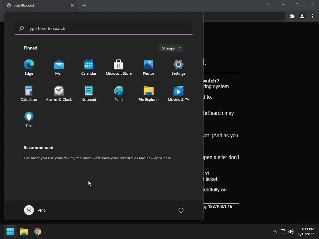Open volume control in system tray
The width and height of the screenshot is (319, 239).
click(x=291, y=232)
